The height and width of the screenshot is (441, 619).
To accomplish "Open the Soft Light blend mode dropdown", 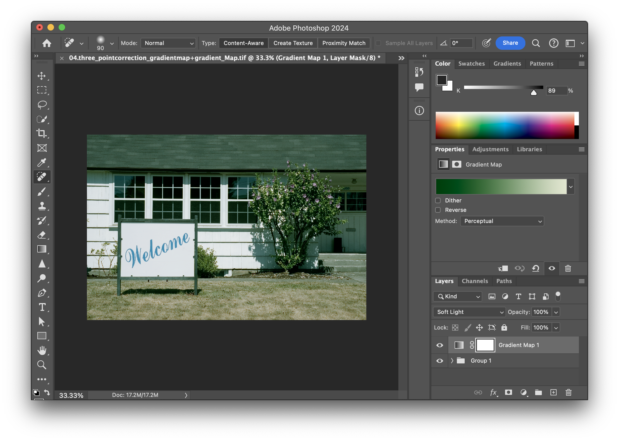I will tap(469, 312).
